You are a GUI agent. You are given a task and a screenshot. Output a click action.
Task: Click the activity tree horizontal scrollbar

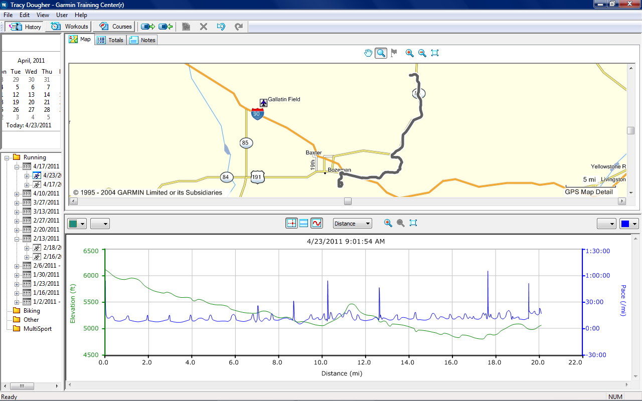(x=22, y=386)
